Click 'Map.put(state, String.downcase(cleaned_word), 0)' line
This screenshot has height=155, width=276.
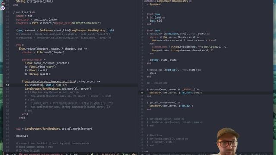pos(182,50)
